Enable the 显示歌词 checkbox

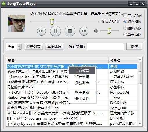click(125, 15)
